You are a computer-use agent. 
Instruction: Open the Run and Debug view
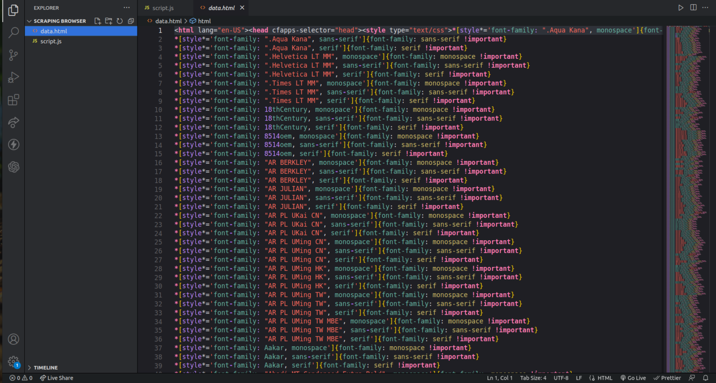13,77
